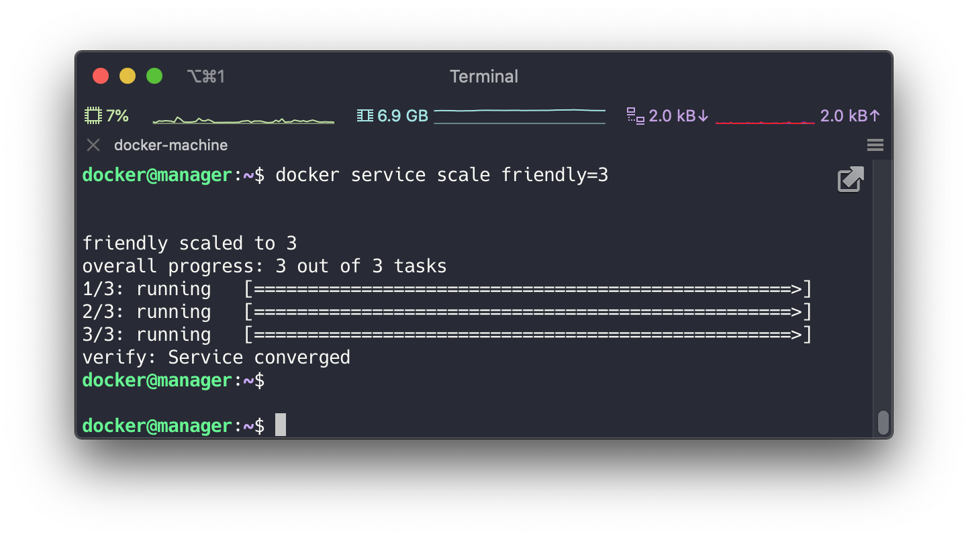Click the green zoom traffic light
Viewport: 968px width, 538px height.
click(154, 76)
